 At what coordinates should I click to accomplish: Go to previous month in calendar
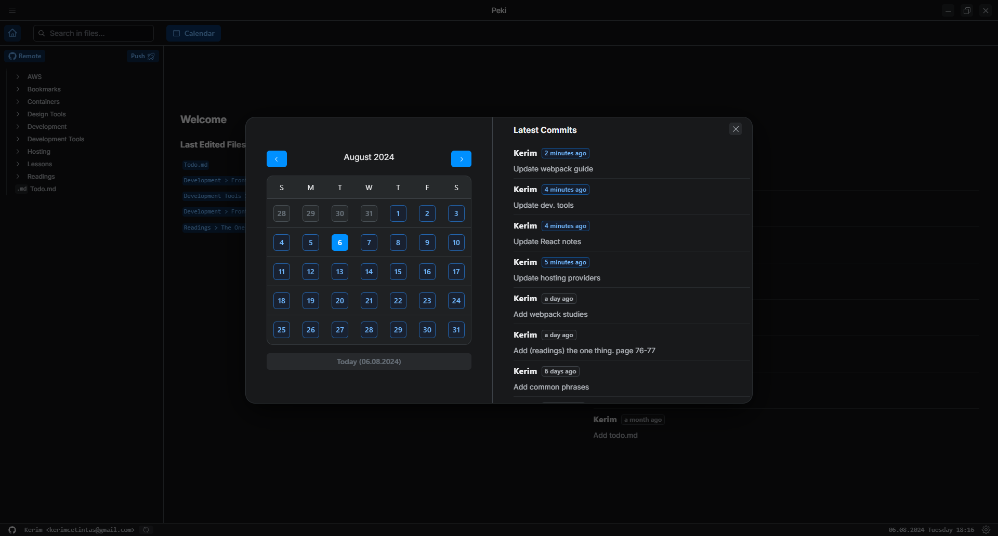coord(277,159)
